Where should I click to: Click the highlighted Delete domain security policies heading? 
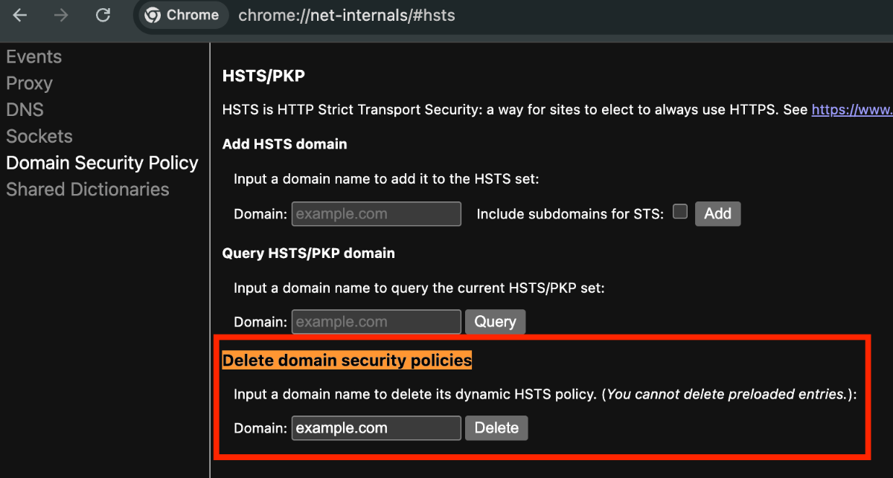point(347,360)
